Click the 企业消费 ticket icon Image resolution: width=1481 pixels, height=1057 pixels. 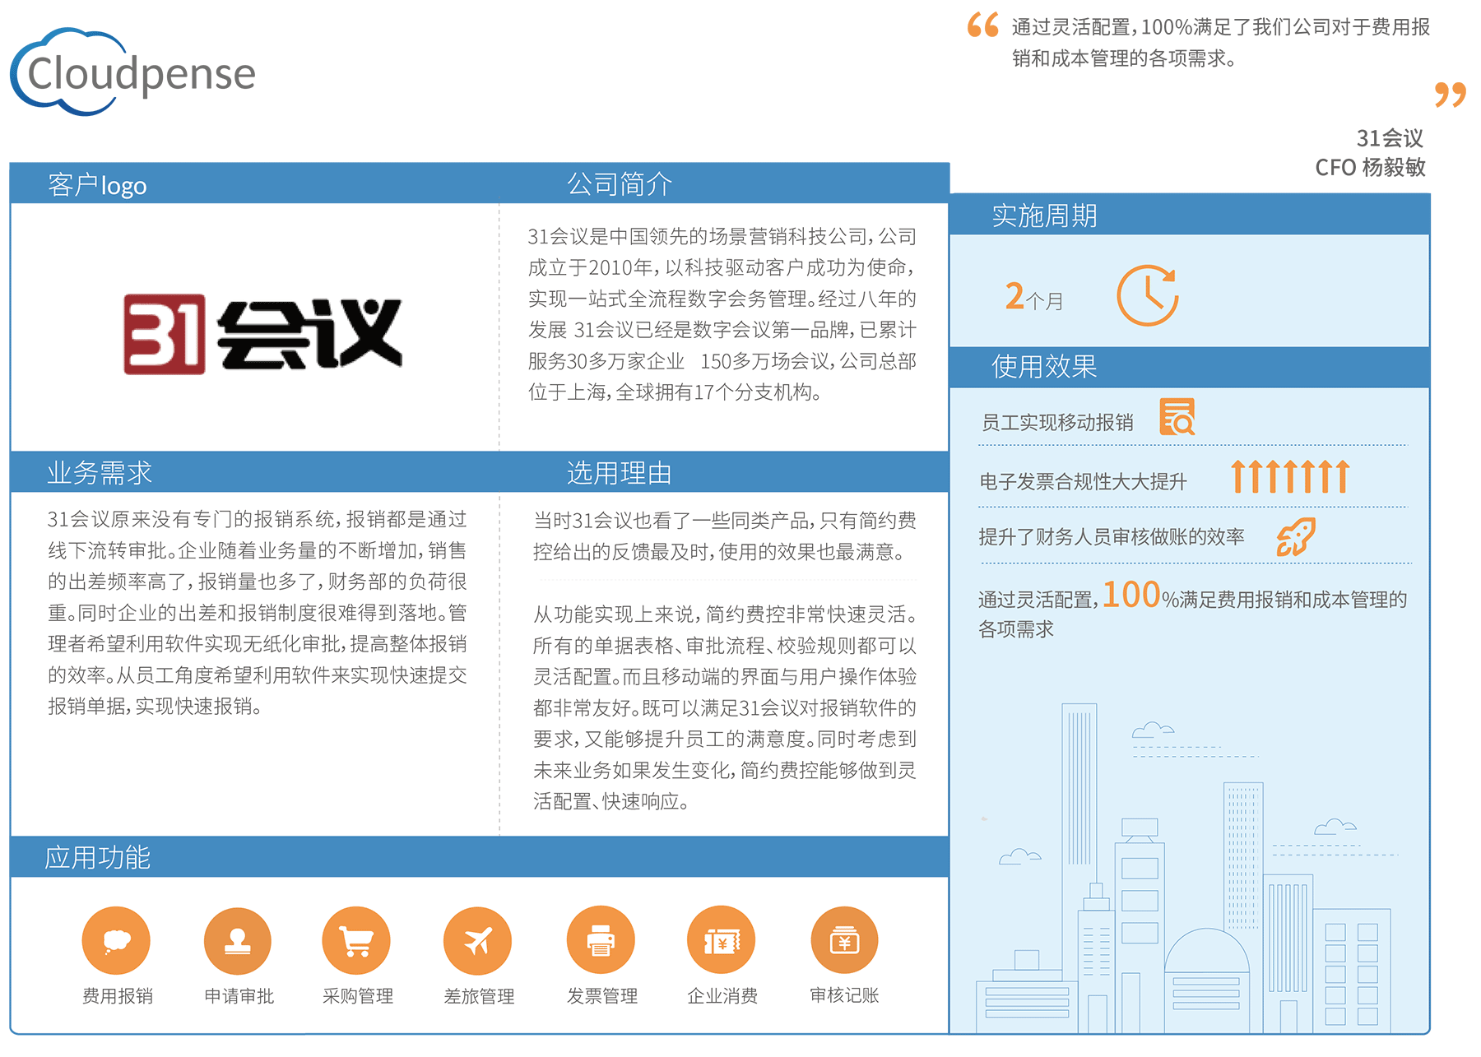(x=722, y=940)
